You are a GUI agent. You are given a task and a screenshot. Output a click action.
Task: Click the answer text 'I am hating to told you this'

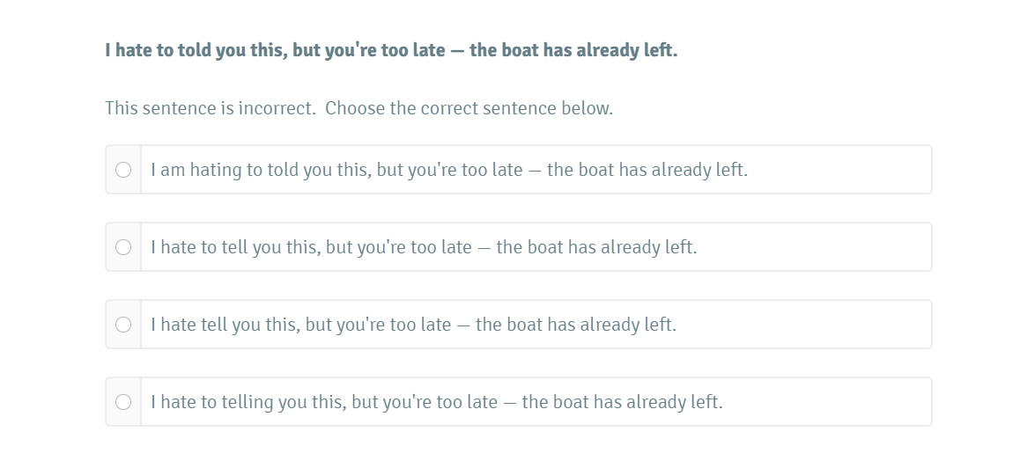[448, 170]
